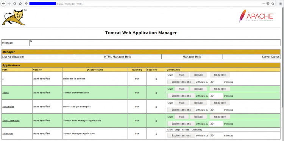Open the page actions three-dots icon
Image resolution: width=284 pixels, height=141 pixels.
click(263, 4)
